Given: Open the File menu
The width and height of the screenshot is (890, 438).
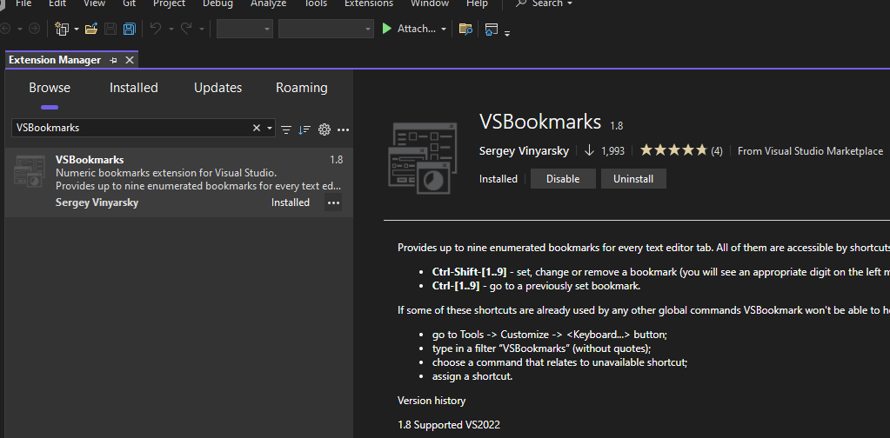Looking at the screenshot, I should pos(23,3).
